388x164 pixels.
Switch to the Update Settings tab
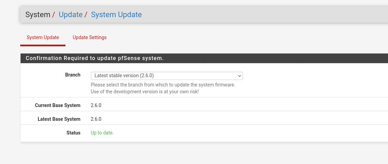point(89,37)
